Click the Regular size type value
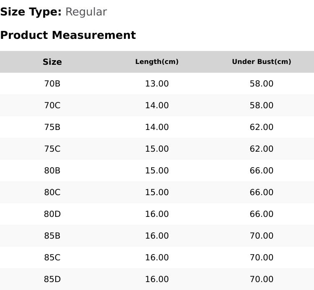Viewport: 314px width, 290px height. point(86,12)
